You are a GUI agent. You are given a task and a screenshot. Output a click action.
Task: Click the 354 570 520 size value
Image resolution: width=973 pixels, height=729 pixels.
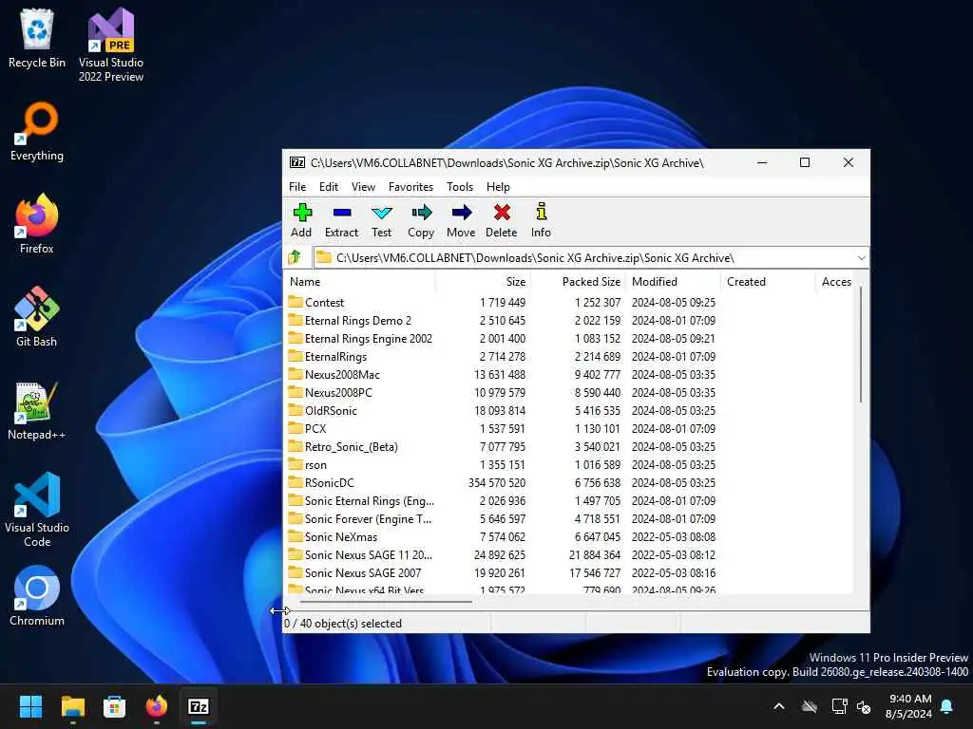tap(497, 483)
